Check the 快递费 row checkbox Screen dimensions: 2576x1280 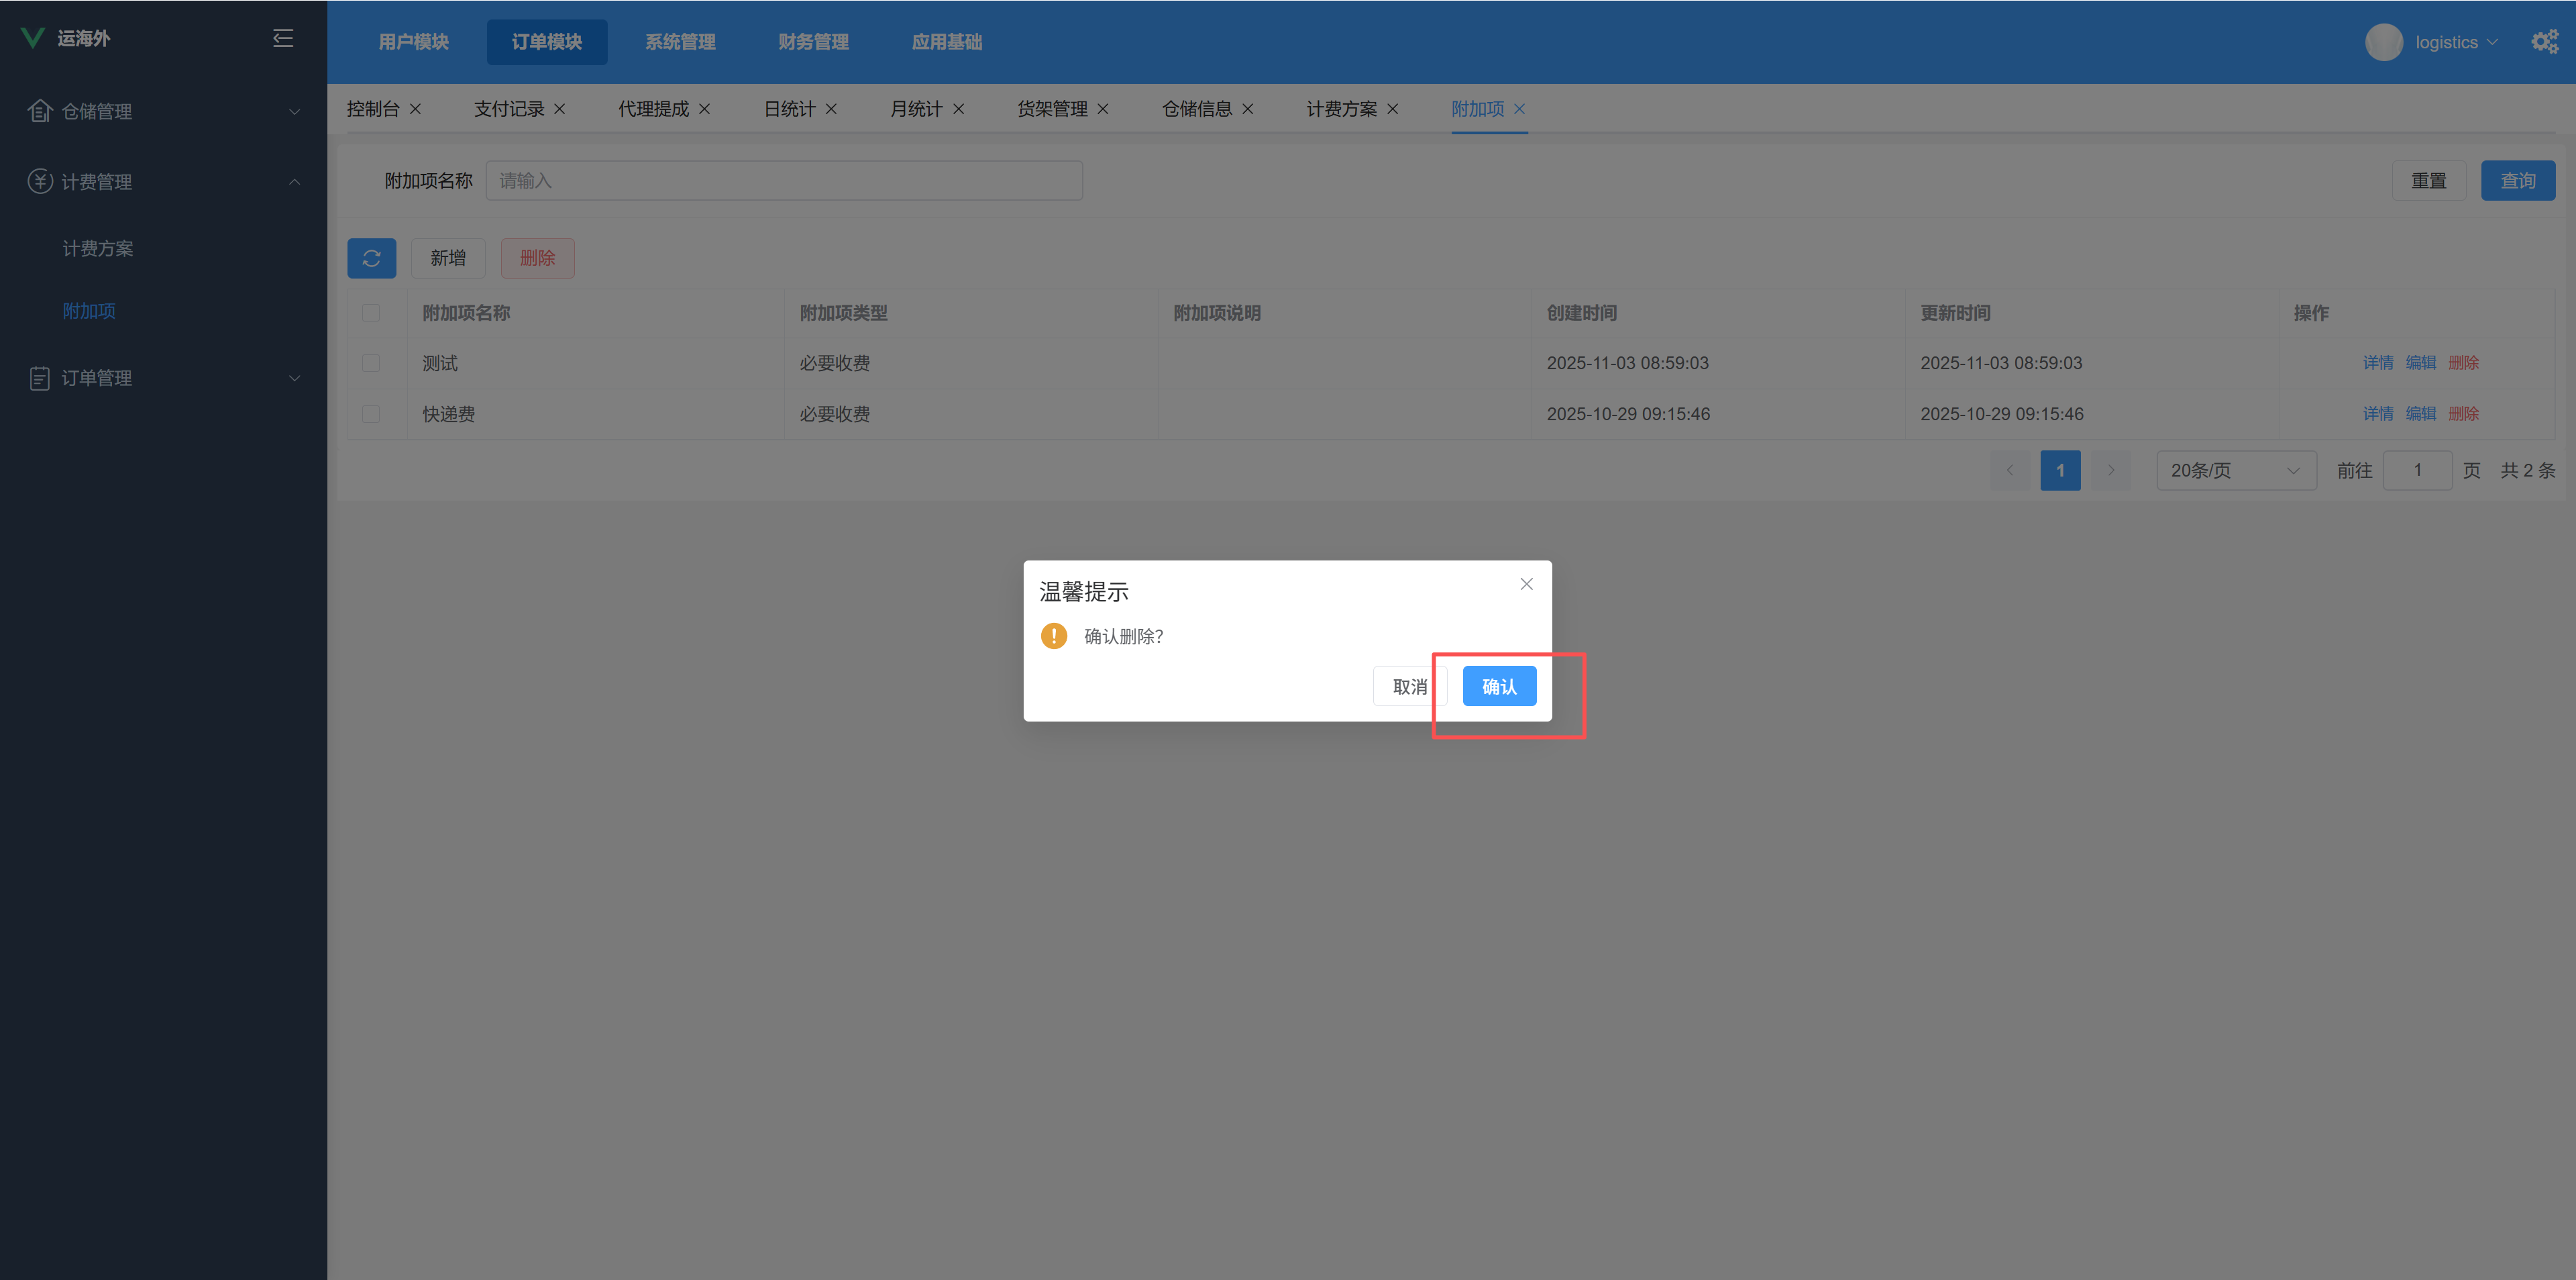pyautogui.click(x=371, y=414)
